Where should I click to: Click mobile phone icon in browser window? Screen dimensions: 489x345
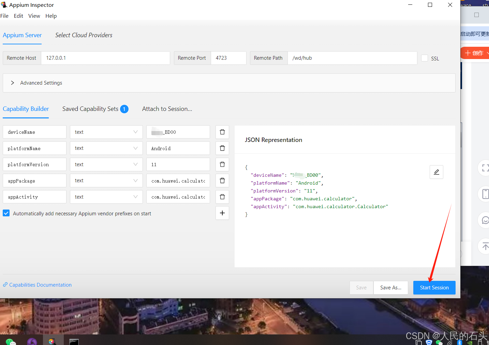click(485, 194)
